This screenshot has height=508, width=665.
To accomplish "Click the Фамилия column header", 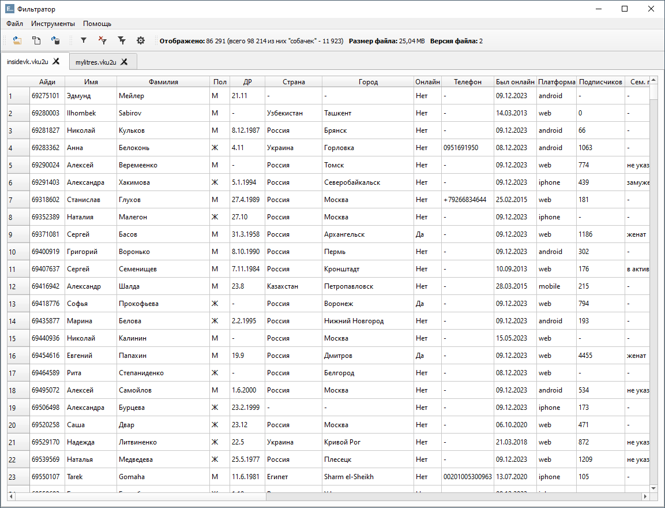I will [x=163, y=82].
